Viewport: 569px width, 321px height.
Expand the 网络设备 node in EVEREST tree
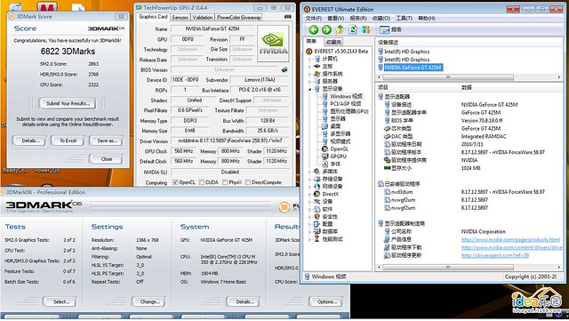[x=309, y=187]
